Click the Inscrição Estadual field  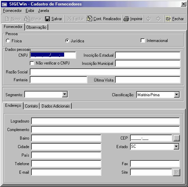(x=148, y=55)
